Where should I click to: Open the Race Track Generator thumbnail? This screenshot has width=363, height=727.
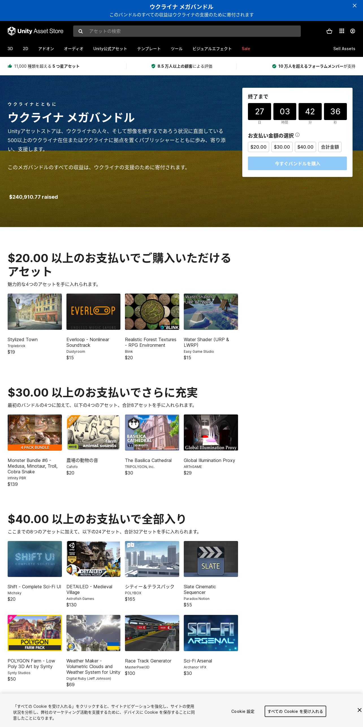click(152, 633)
